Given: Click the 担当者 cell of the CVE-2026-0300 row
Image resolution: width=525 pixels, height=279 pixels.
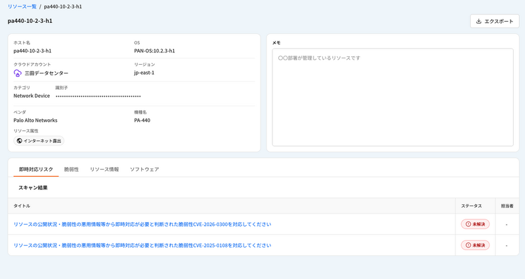Looking at the screenshot, I should (x=507, y=224).
